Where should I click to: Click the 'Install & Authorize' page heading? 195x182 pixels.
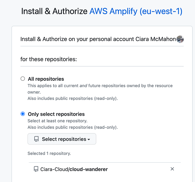click(54, 11)
